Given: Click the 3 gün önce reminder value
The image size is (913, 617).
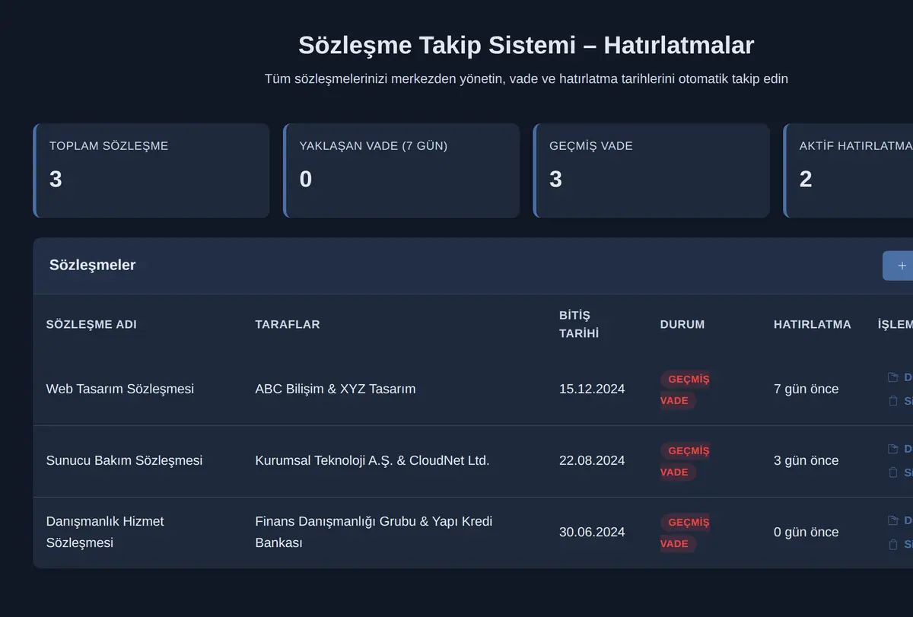Looking at the screenshot, I should tap(806, 460).
